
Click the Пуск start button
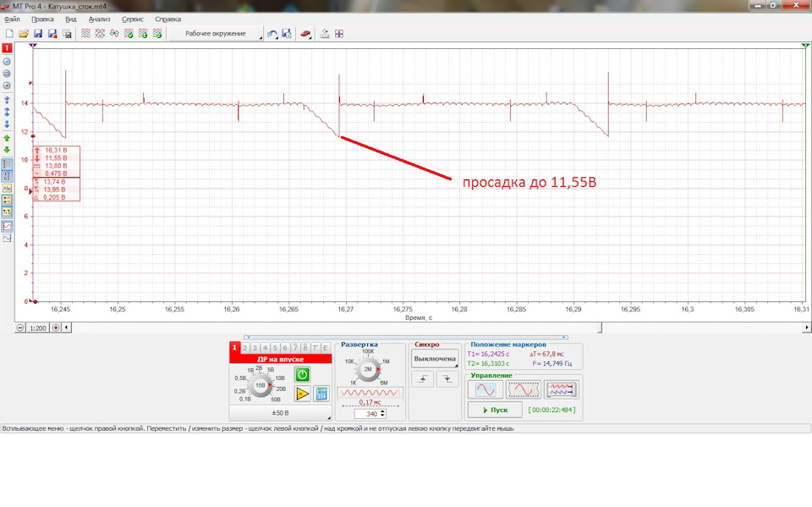click(x=495, y=410)
